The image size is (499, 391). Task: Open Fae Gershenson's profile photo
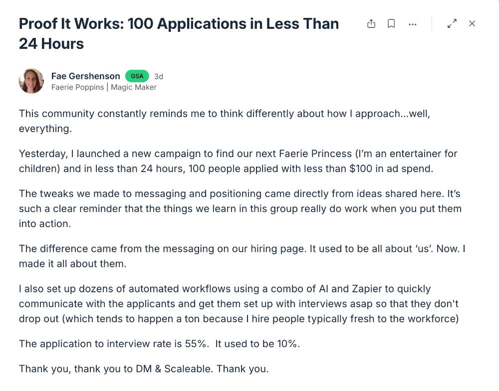pyautogui.click(x=31, y=81)
